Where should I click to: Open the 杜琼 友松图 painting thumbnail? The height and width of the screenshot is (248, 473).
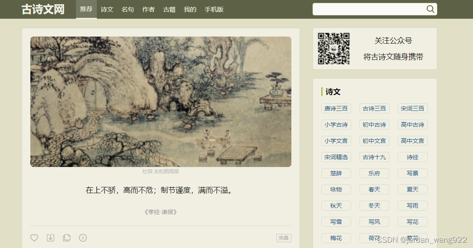[161, 102]
